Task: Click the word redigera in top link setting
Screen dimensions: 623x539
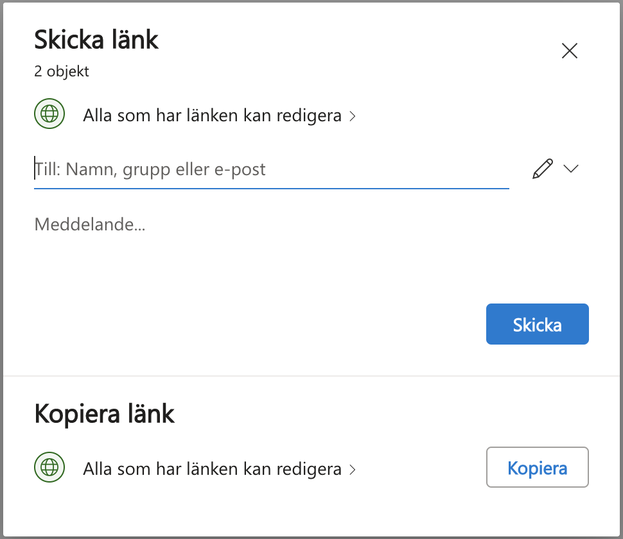Action: pyautogui.click(x=309, y=117)
